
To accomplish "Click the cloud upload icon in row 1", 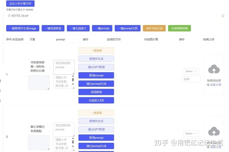I will pos(214,69).
